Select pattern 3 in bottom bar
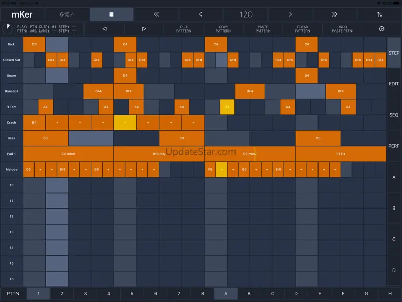 point(85,294)
